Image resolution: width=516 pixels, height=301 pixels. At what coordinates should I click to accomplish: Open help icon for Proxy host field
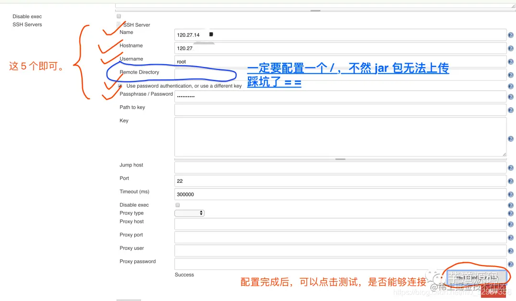click(510, 224)
